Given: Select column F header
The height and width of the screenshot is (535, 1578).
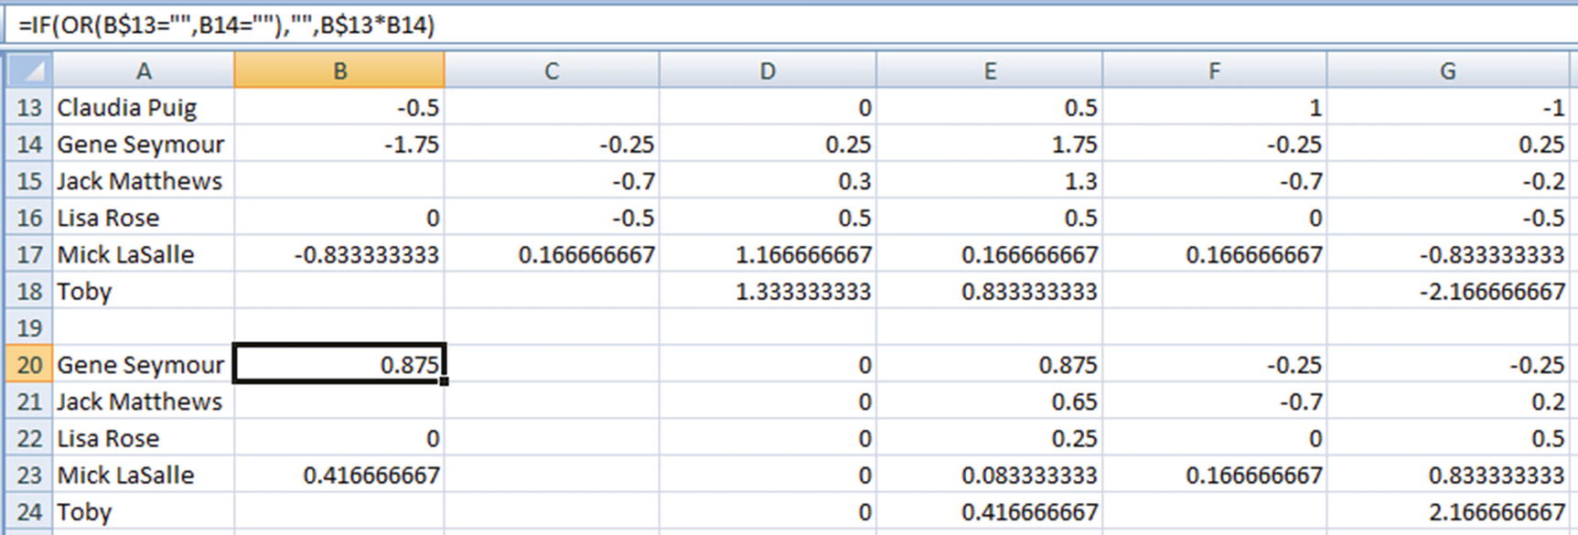Looking at the screenshot, I should click(1214, 70).
